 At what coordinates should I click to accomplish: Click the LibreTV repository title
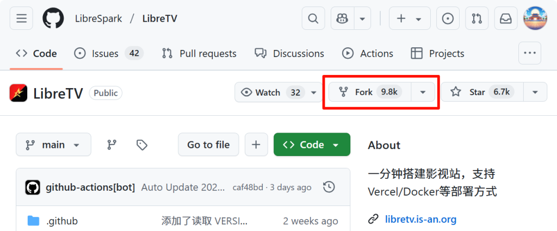click(58, 93)
